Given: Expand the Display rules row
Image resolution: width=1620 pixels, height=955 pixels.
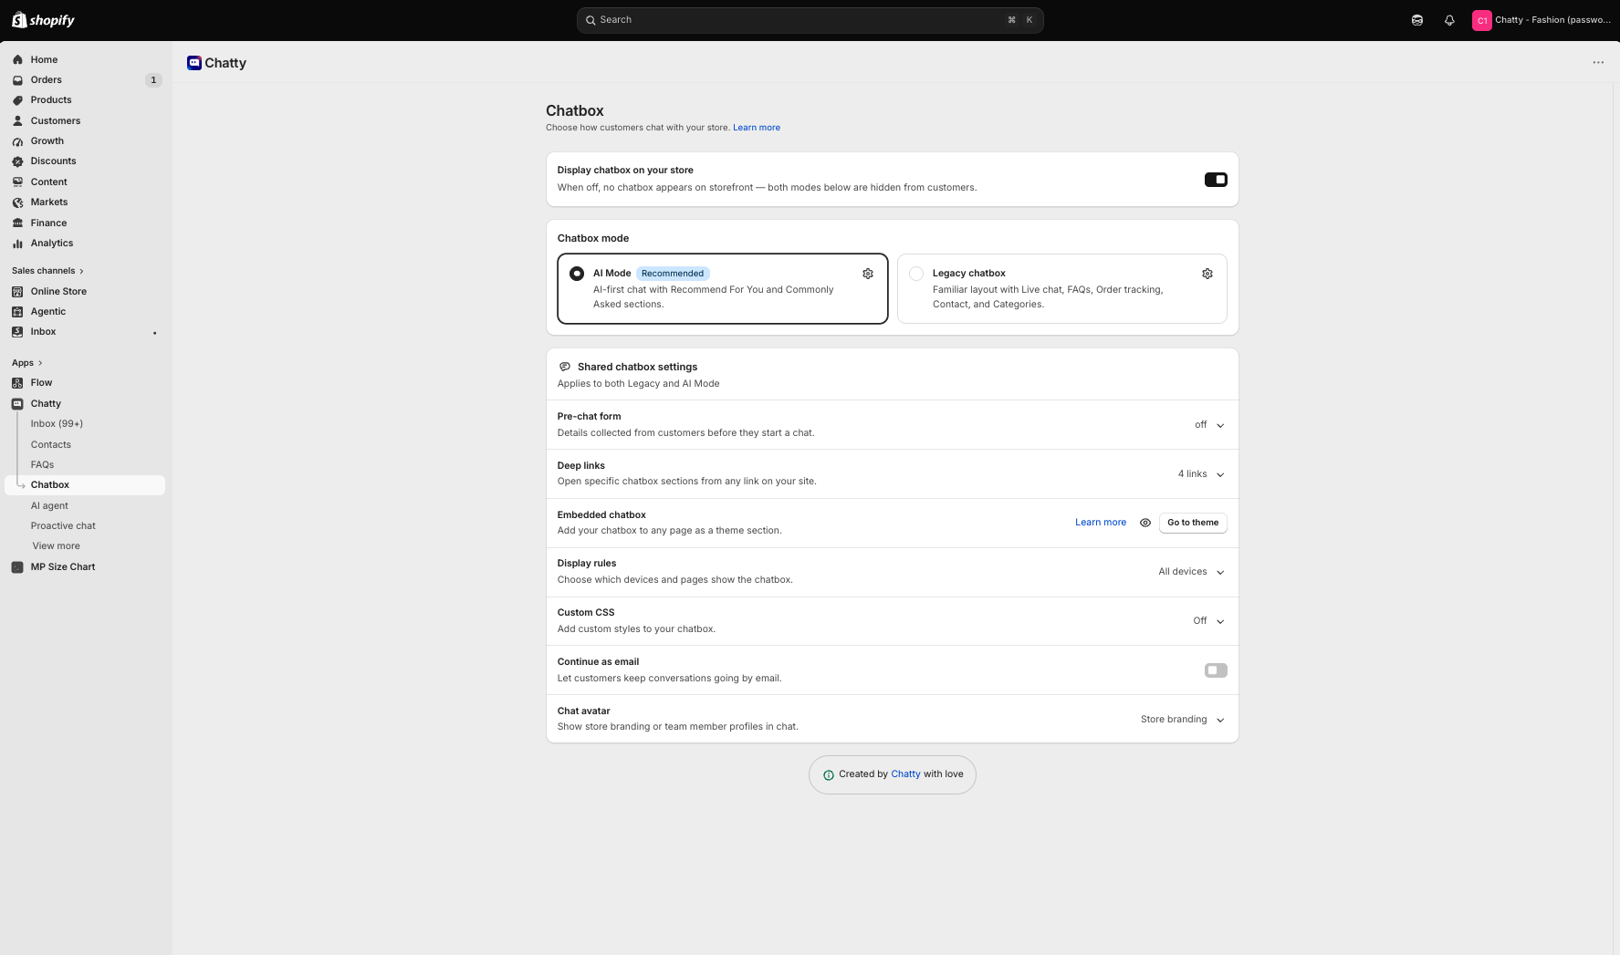Looking at the screenshot, I should [893, 572].
